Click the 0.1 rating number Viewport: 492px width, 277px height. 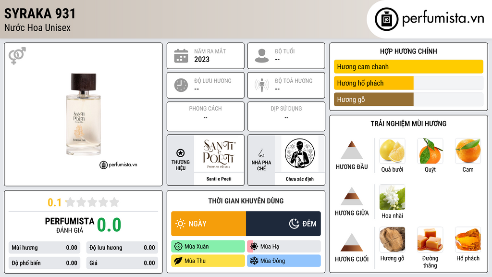coord(55,202)
